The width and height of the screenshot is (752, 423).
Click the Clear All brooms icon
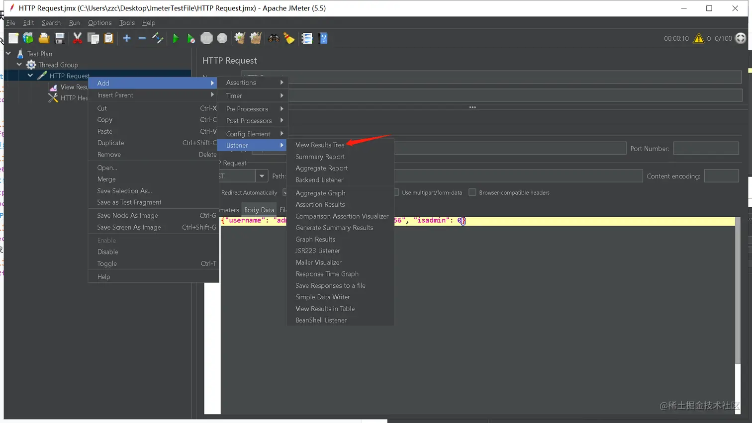256,38
